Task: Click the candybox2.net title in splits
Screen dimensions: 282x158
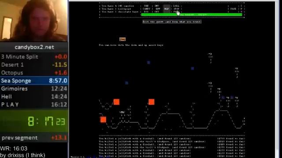Action: [34, 47]
